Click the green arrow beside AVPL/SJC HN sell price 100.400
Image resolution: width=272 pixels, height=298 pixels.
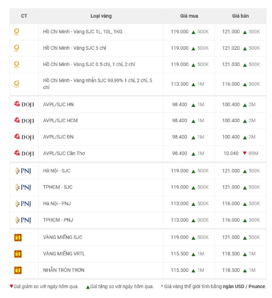click(245, 105)
